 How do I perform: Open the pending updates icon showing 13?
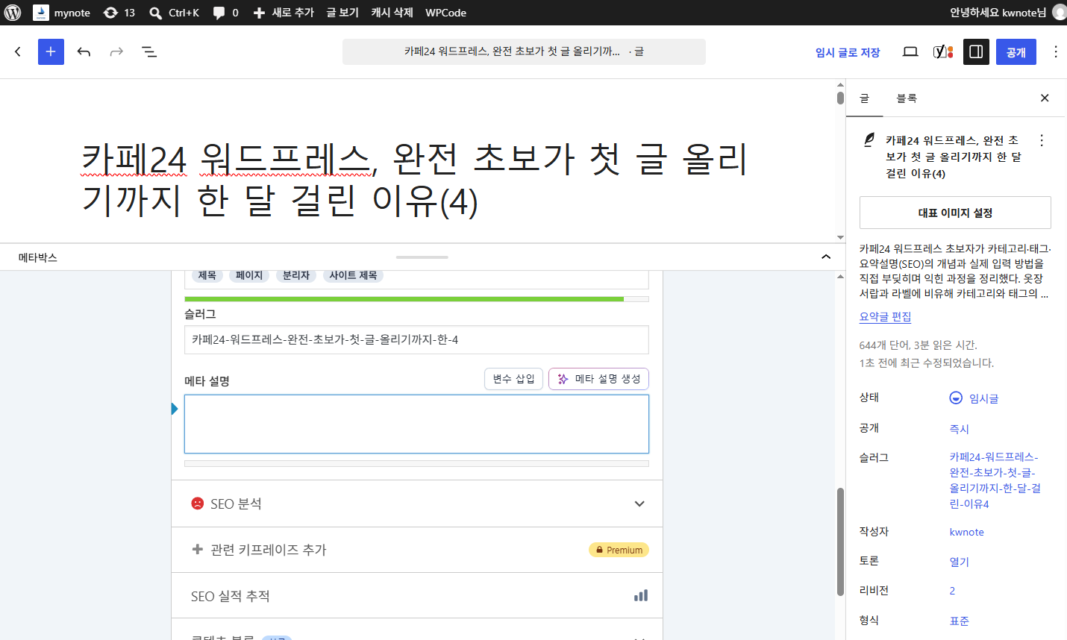(x=119, y=13)
